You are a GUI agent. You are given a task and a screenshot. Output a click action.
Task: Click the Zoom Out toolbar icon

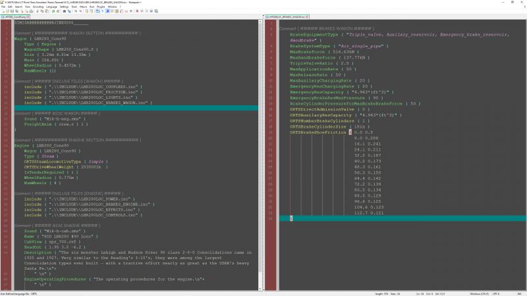pyautogui.click(x=81, y=11)
